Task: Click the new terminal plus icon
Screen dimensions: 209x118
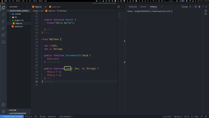Action: [x=190, y=7]
